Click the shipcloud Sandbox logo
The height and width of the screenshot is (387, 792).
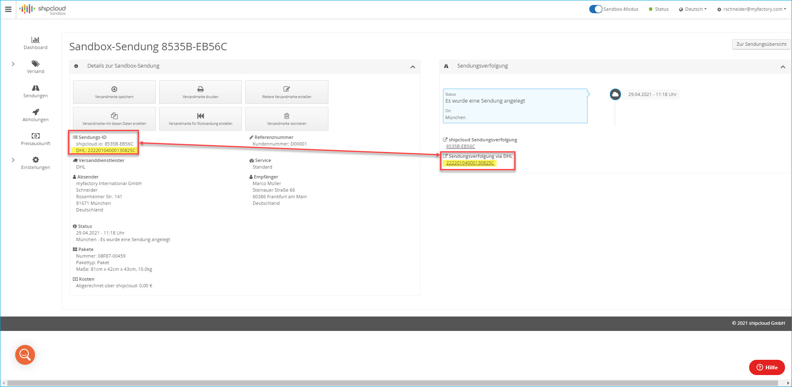43,9
